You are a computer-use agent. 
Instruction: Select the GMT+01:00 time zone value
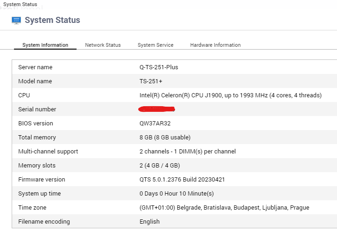[x=224, y=207]
